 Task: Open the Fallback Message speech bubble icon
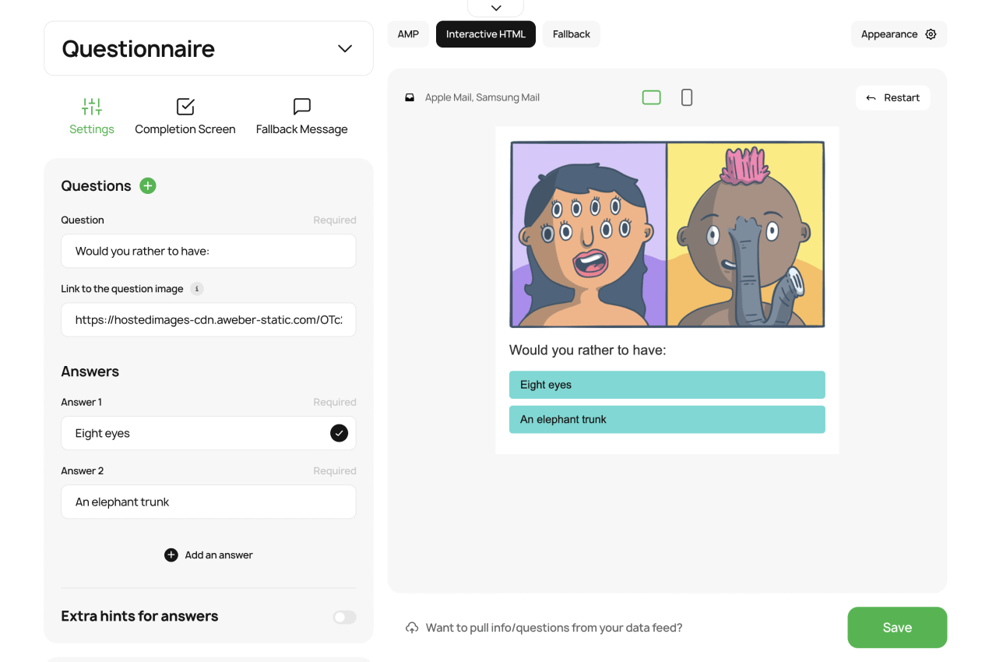[302, 107]
